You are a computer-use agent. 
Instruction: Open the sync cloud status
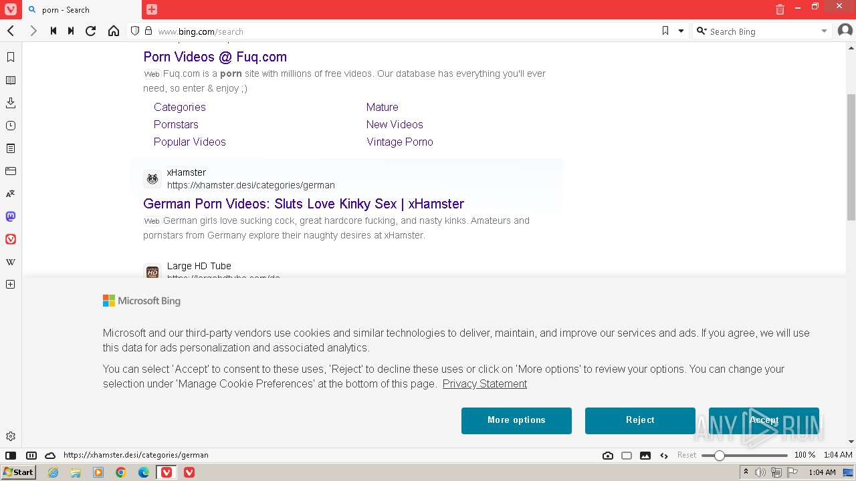tap(50, 455)
